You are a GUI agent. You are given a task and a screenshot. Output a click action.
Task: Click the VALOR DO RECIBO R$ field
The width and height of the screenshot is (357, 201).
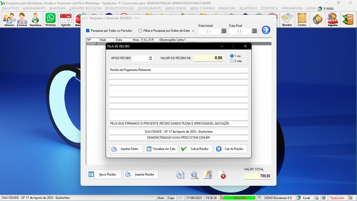[x=208, y=58]
